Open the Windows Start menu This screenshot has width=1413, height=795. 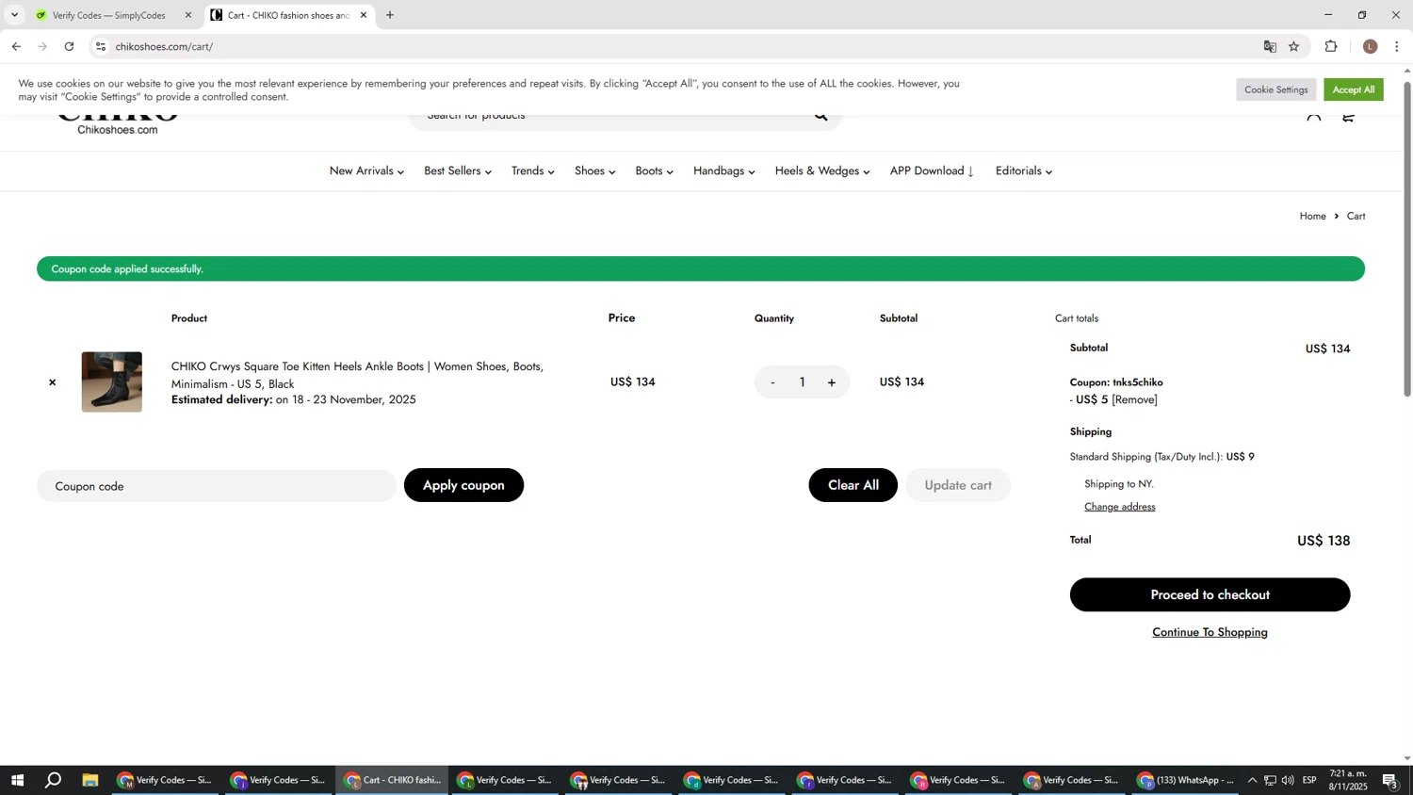(x=17, y=780)
